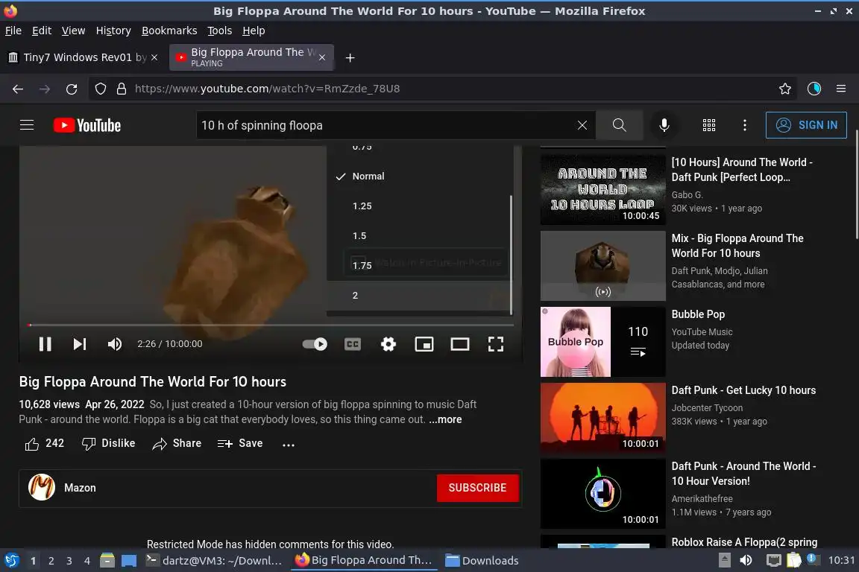Screen dimensions: 859x572
Task: Enter fullscreen mode
Action: (495, 344)
